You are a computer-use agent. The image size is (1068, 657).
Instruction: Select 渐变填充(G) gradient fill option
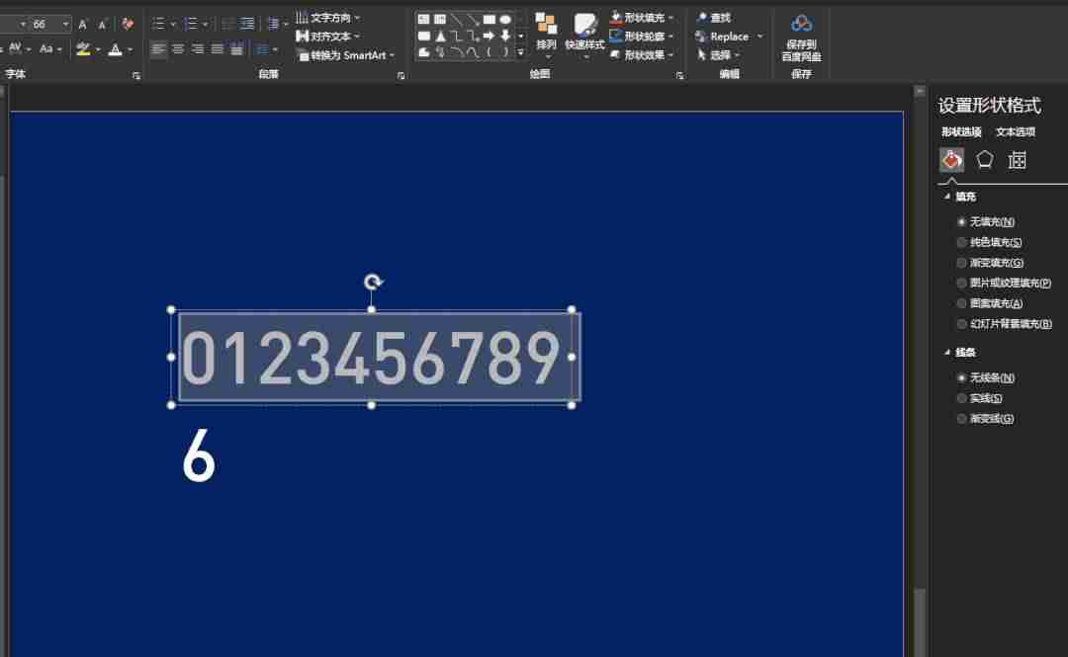tap(990, 263)
